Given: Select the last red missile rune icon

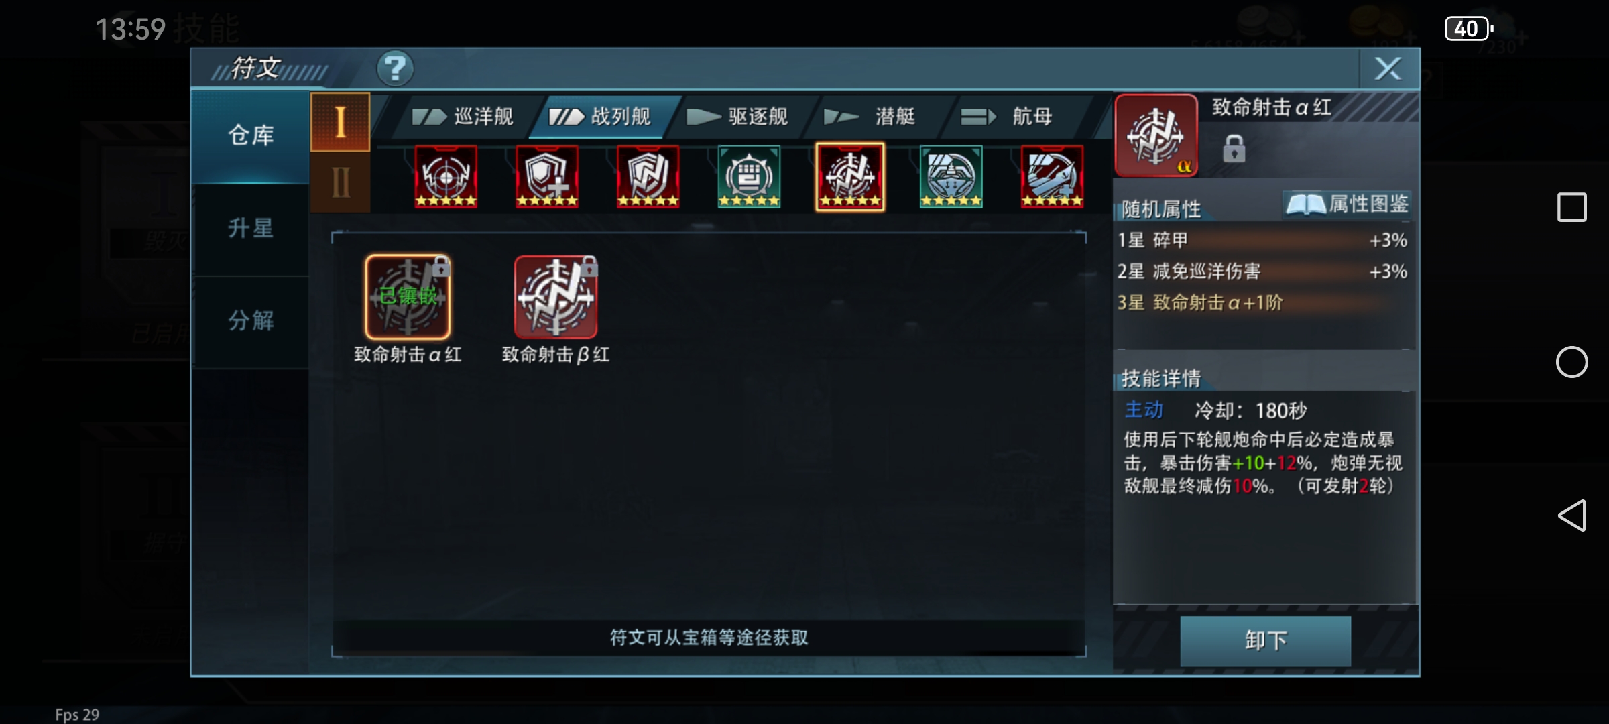Looking at the screenshot, I should click(x=1052, y=176).
